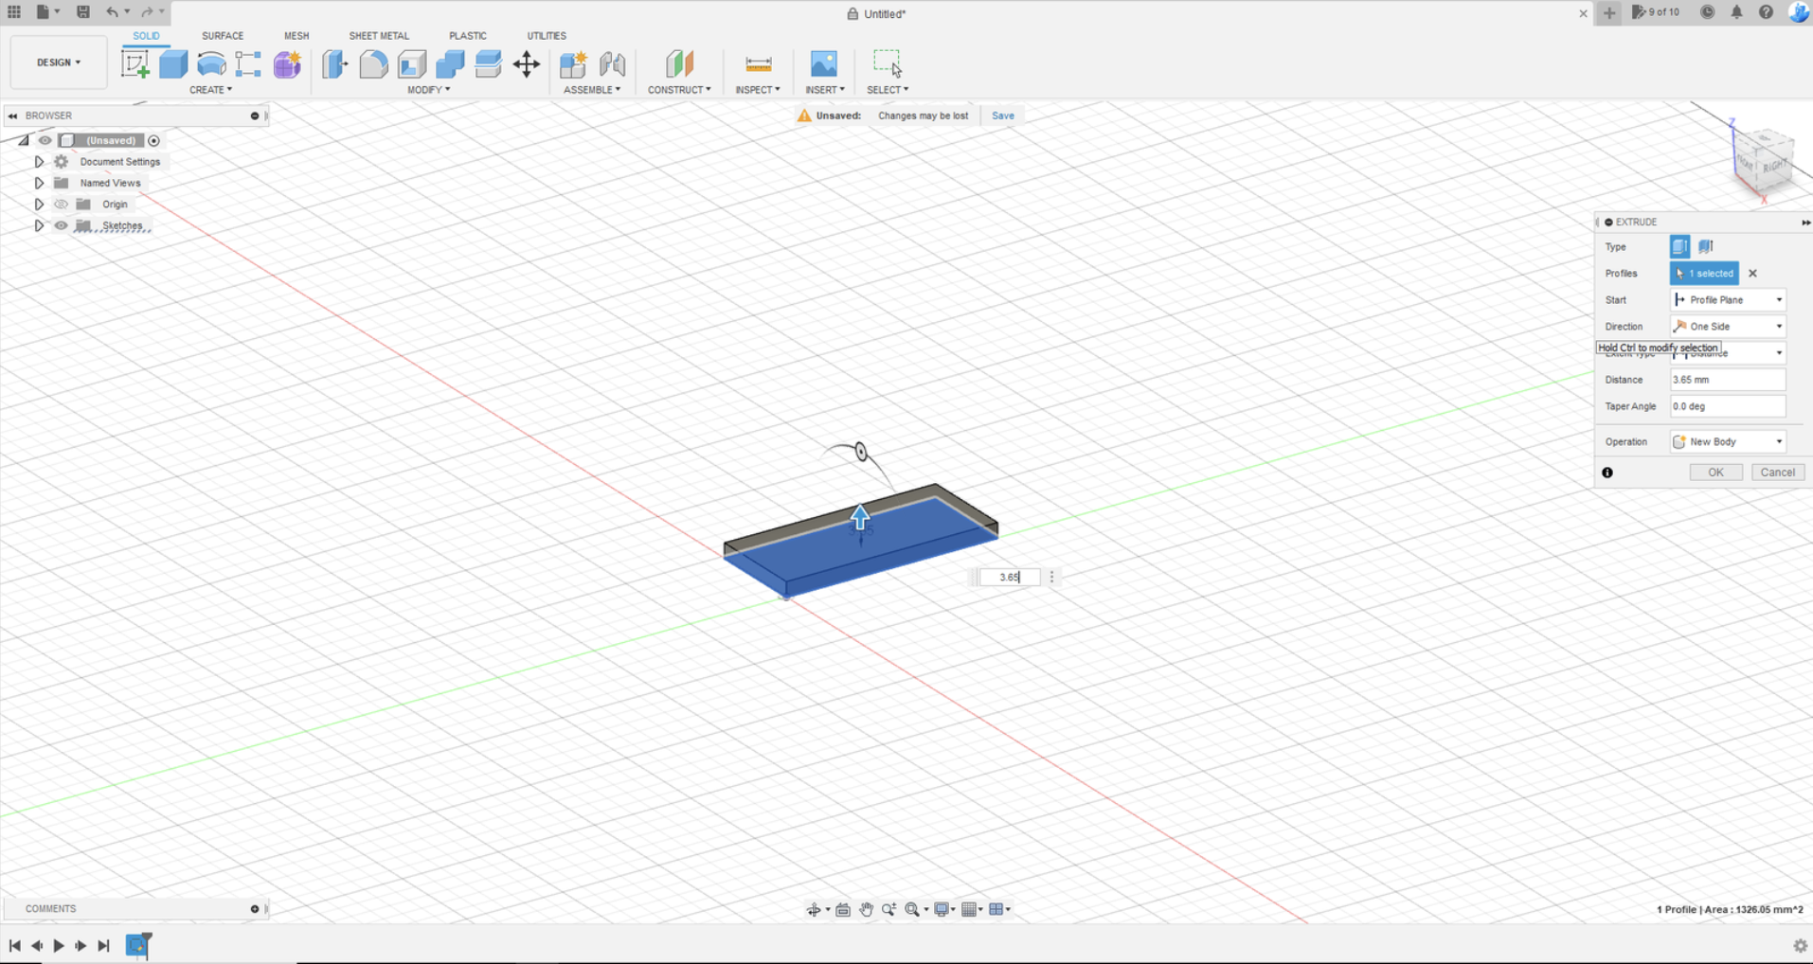The width and height of the screenshot is (1813, 964).
Task: Toggle Origin visibility in the browser
Action: click(61, 204)
